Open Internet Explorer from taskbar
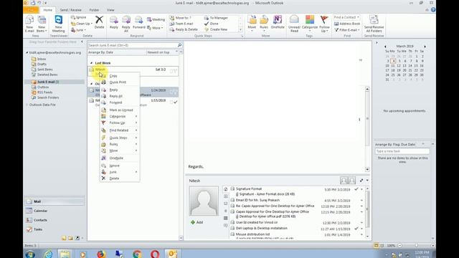Viewport: 459px width, 258px height. pyautogui.click(x=48, y=254)
